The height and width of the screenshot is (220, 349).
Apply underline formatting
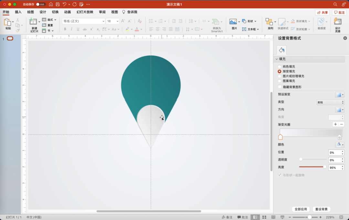point(78,29)
